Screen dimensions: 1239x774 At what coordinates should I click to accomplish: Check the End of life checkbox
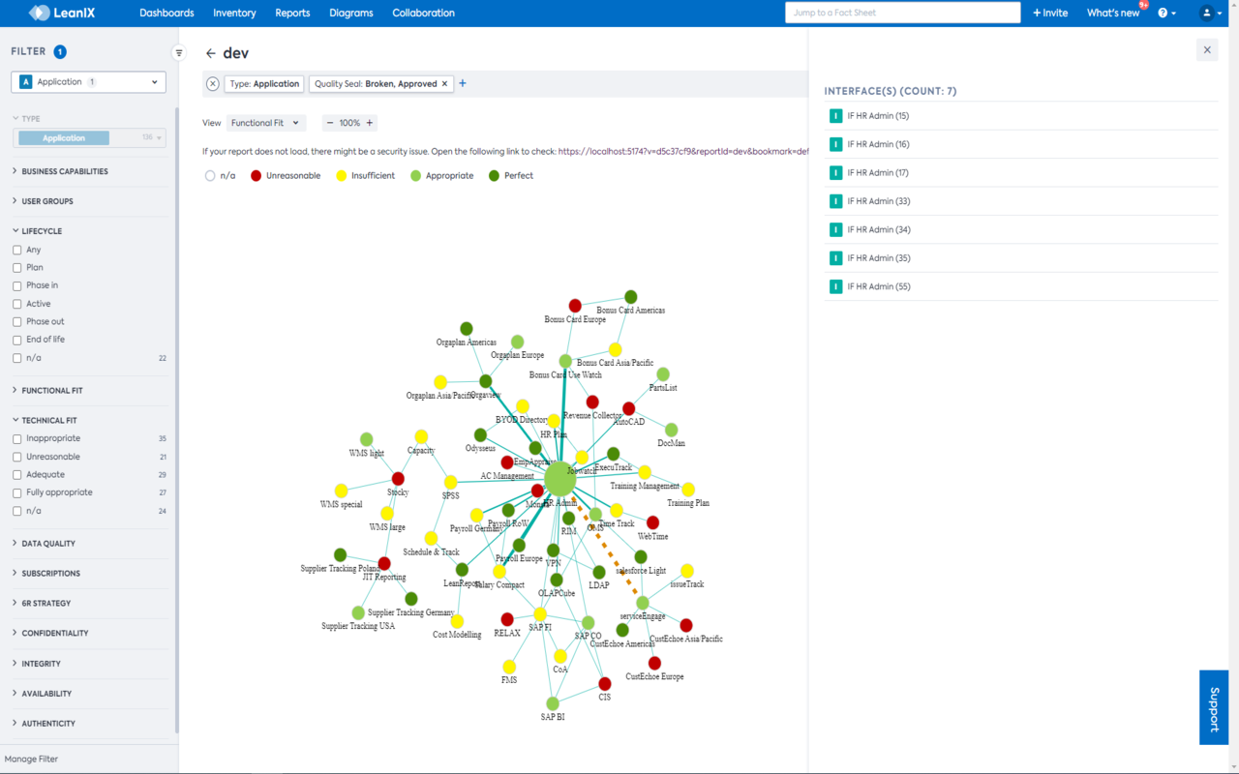click(x=16, y=340)
